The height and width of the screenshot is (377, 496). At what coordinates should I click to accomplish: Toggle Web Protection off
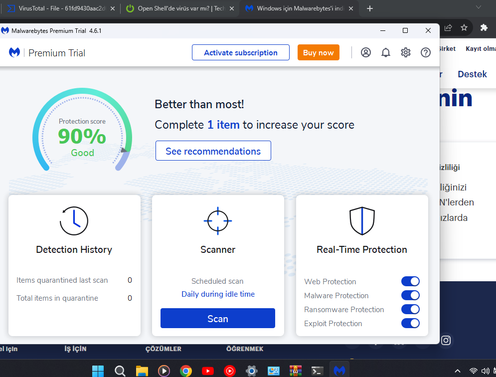pos(410,281)
